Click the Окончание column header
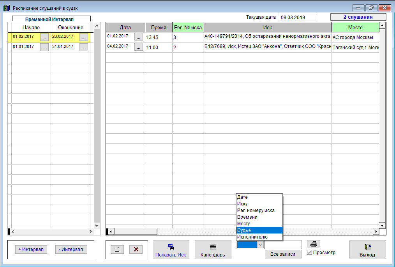The width and height of the screenshot is (395, 267). pyautogui.click(x=71, y=28)
